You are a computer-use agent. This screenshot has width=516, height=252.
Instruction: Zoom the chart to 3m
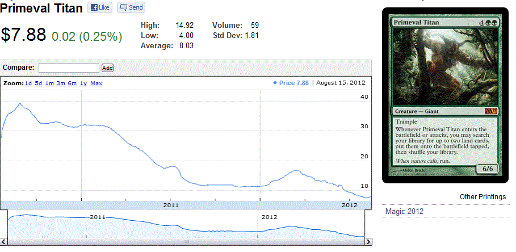[61, 83]
